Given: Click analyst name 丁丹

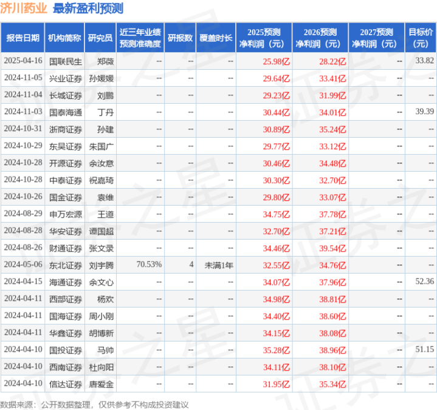Looking at the screenshot, I should [105, 113].
